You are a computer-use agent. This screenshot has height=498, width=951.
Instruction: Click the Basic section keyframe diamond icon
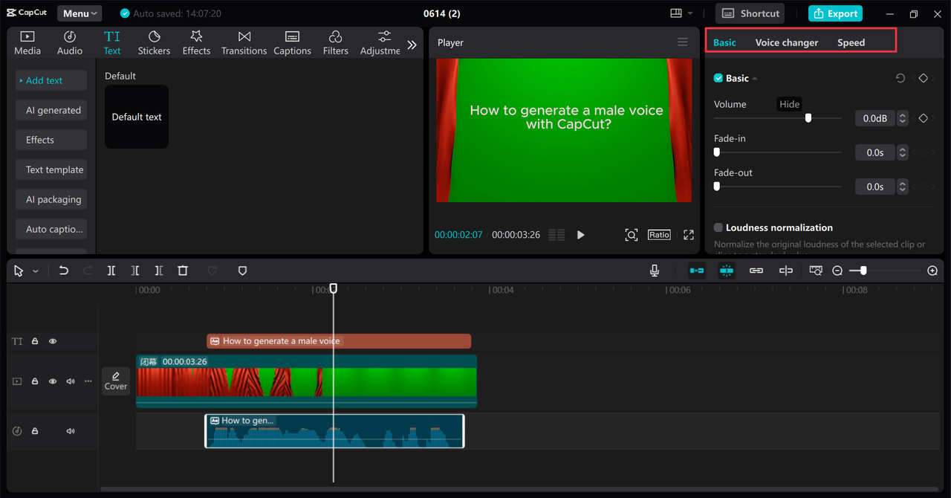(x=924, y=78)
